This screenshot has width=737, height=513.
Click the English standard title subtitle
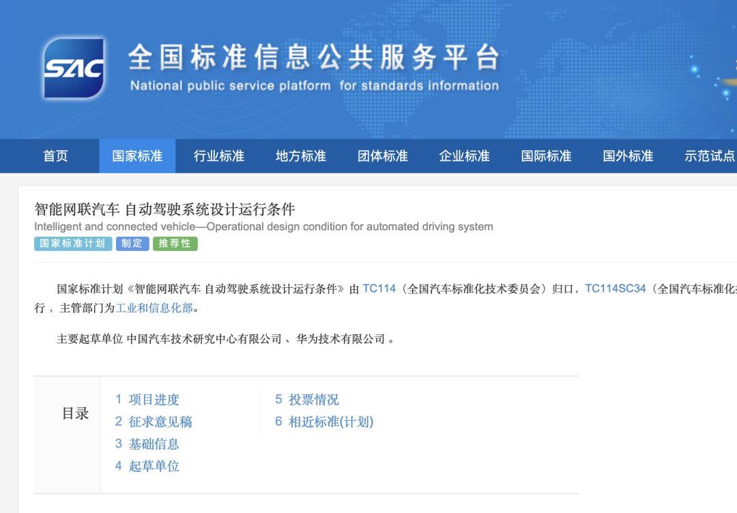pos(263,226)
